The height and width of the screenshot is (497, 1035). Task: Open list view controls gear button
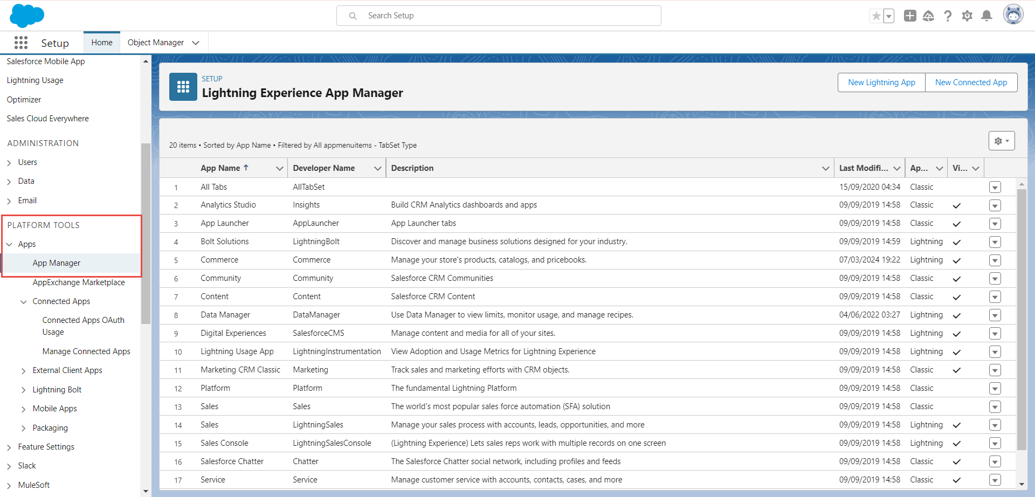(x=1002, y=141)
